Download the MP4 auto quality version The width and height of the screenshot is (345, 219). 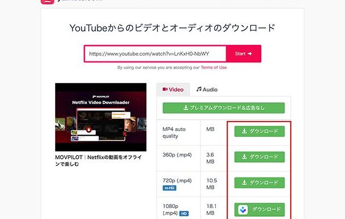(x=260, y=131)
